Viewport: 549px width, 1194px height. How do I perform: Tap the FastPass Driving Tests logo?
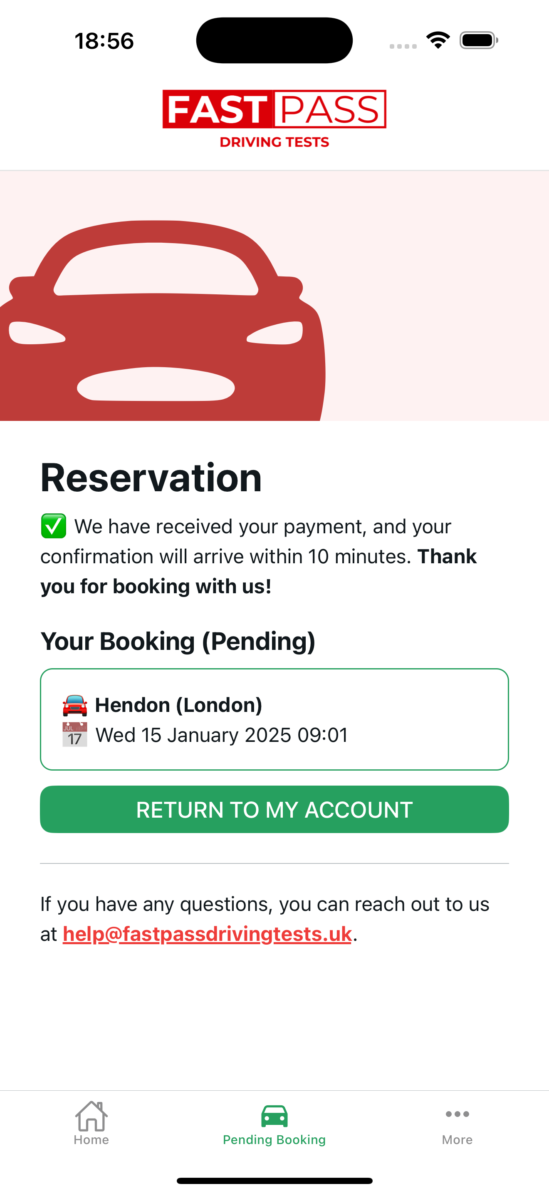(274, 119)
